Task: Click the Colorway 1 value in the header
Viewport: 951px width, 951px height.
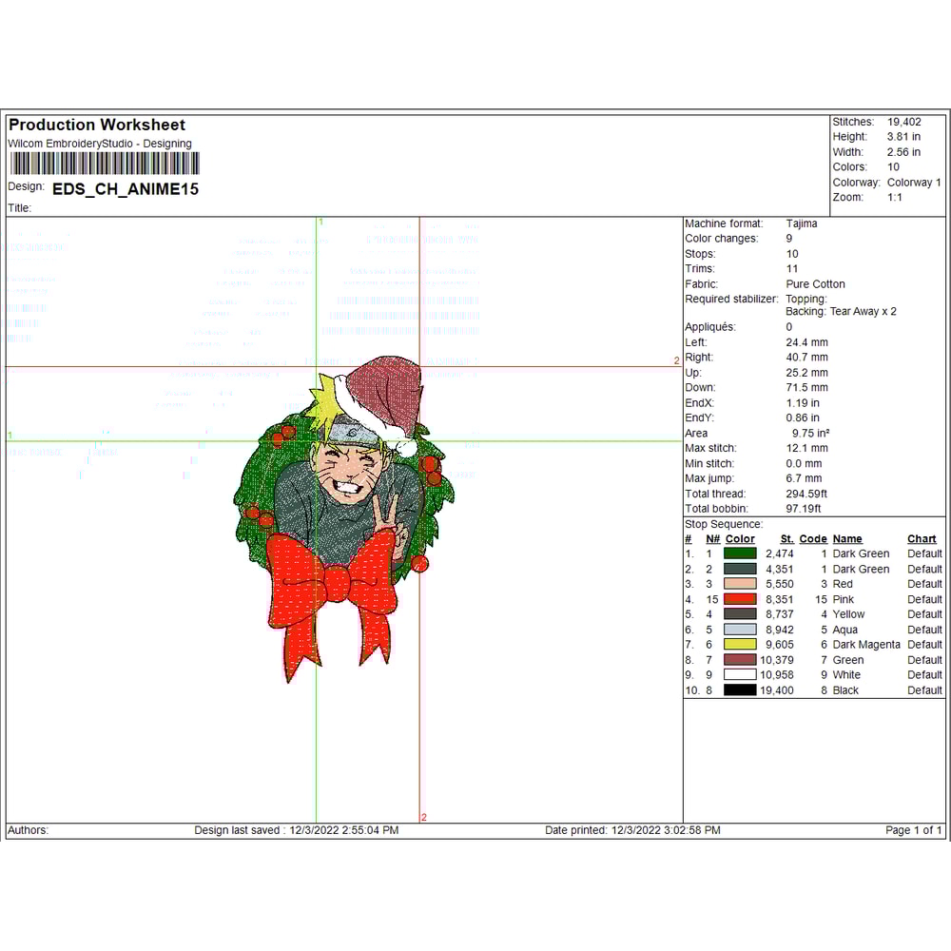Action: (914, 183)
